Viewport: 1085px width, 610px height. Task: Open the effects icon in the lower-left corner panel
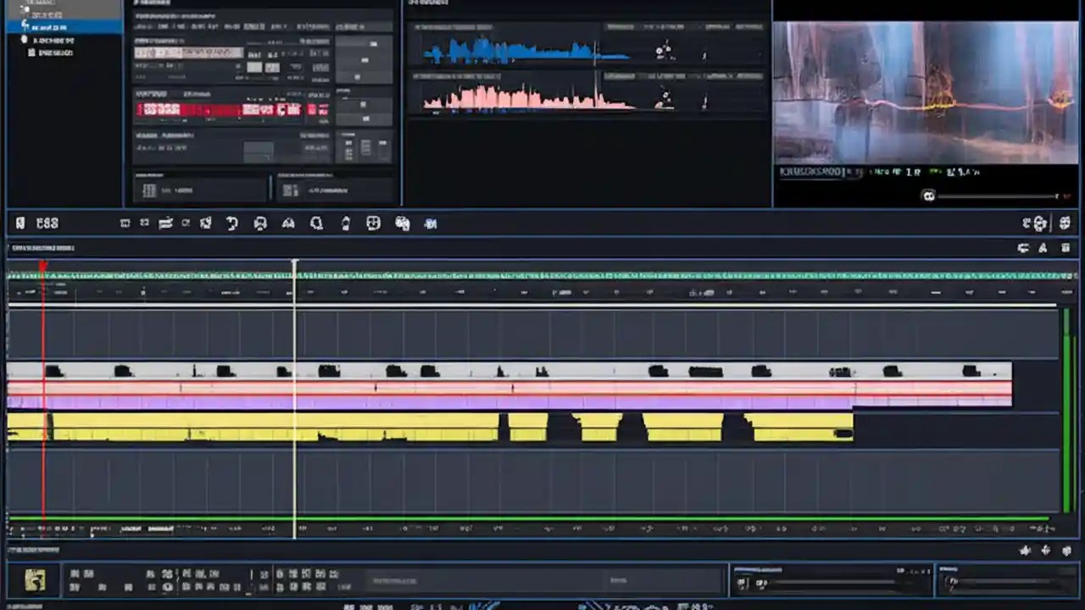point(34,579)
